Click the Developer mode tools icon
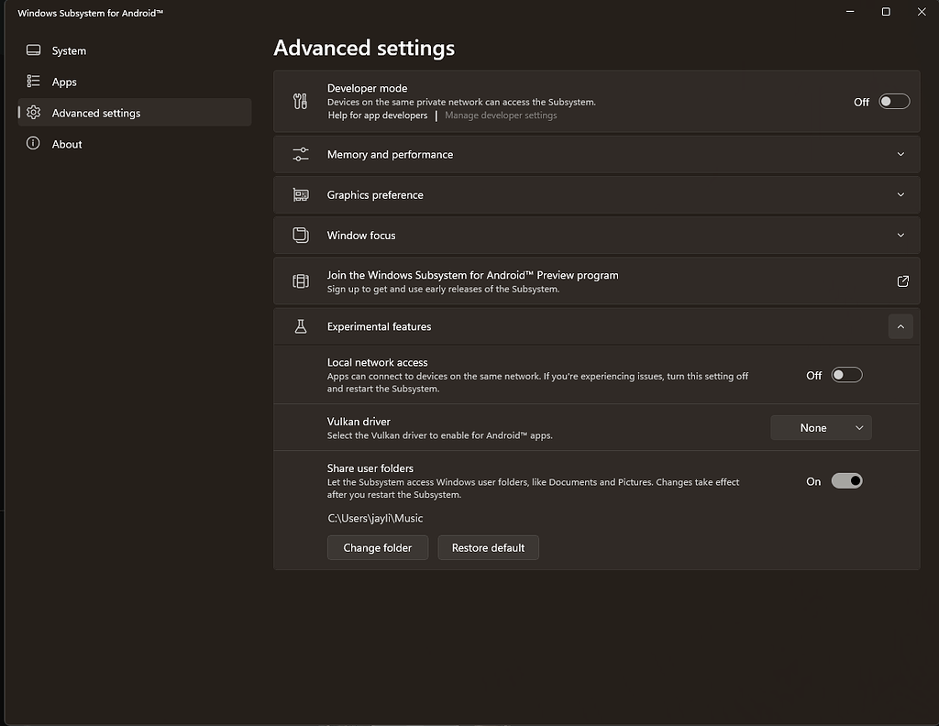Viewport: 939px width, 726px height. 301,102
